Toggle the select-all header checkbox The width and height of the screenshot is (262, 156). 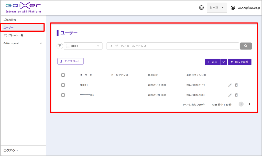click(x=63, y=75)
